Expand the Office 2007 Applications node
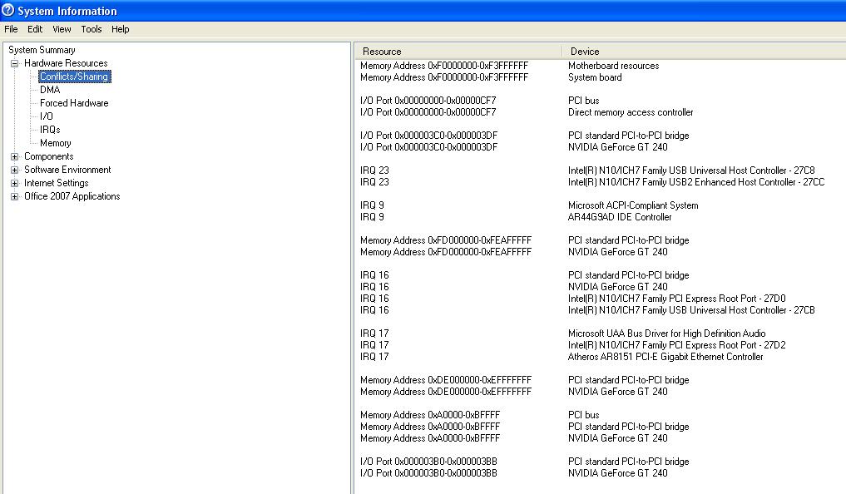 point(14,196)
